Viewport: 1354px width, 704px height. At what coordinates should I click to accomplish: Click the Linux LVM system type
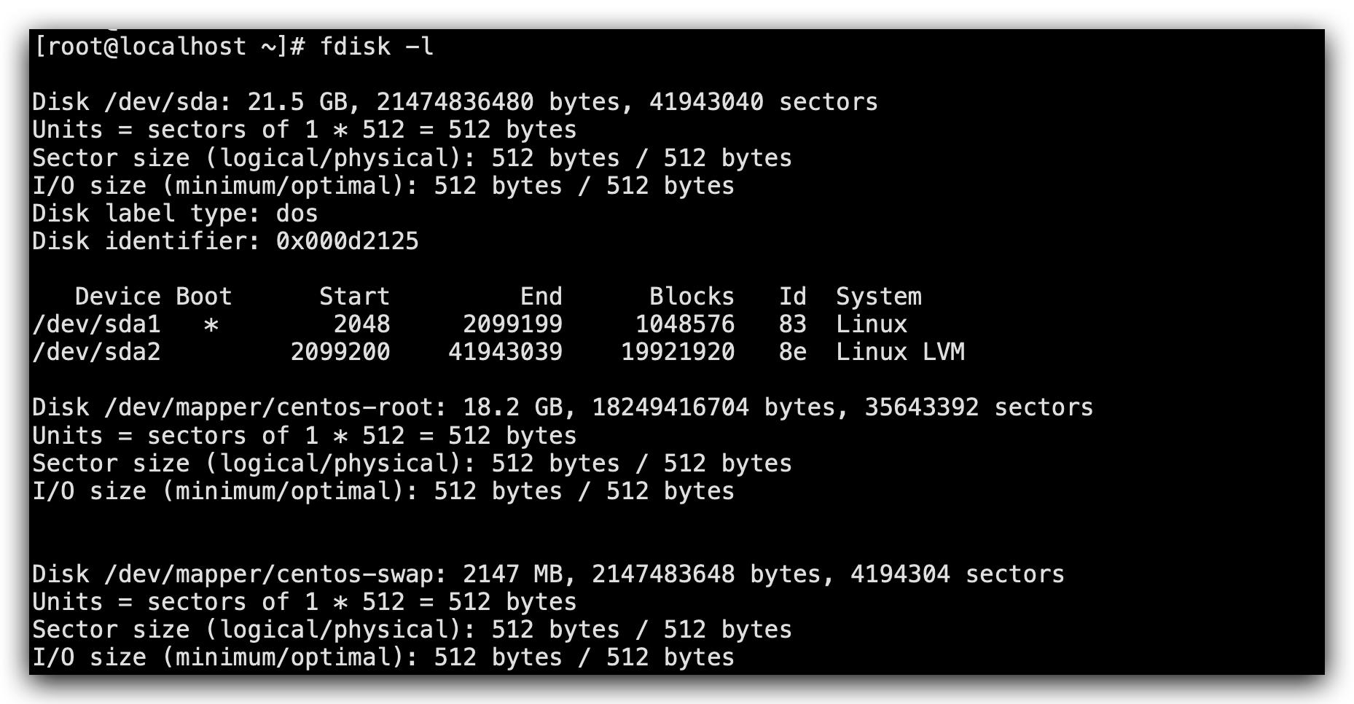[900, 352]
